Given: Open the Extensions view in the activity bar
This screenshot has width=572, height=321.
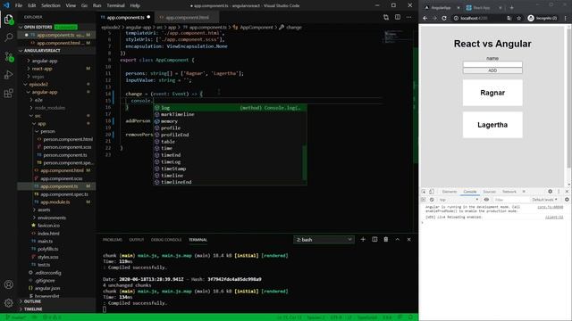Looking at the screenshot, I should click(x=9, y=93).
